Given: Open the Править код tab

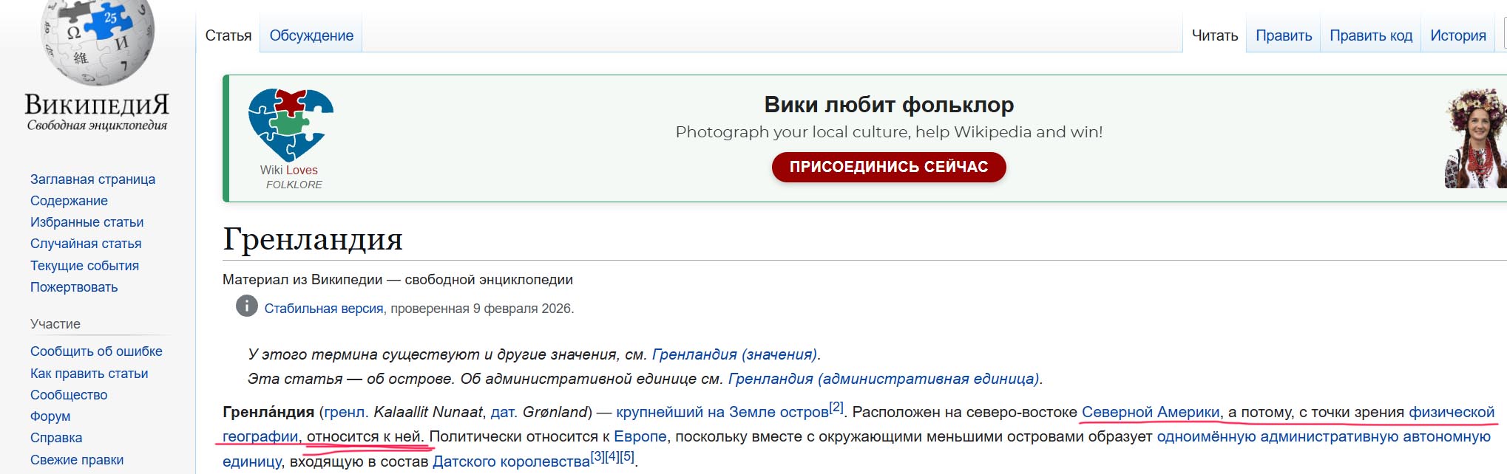Looking at the screenshot, I should coord(1370,35).
